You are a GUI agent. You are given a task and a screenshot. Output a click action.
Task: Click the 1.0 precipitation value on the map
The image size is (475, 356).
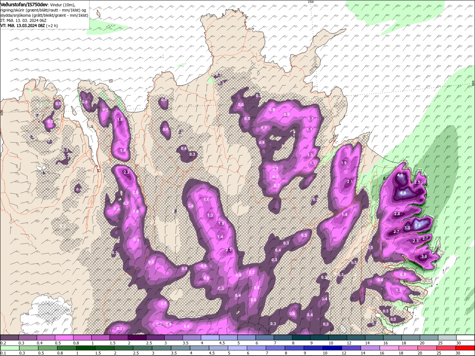point(207,200)
